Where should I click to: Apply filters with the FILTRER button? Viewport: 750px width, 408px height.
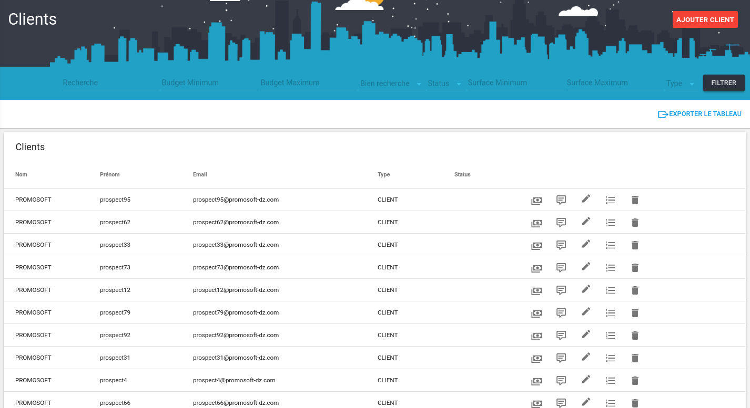click(x=724, y=83)
